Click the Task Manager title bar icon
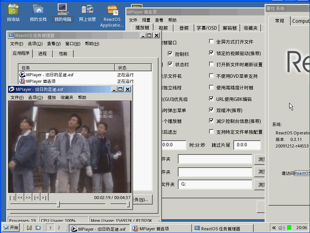Image resolution: width=310 pixels, height=233 pixels. point(11,35)
